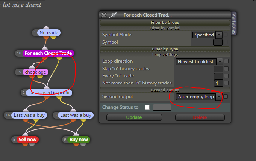256x161 pixels.
Task: Toggle the checkbox next to Every n trade
Action: [226, 76]
